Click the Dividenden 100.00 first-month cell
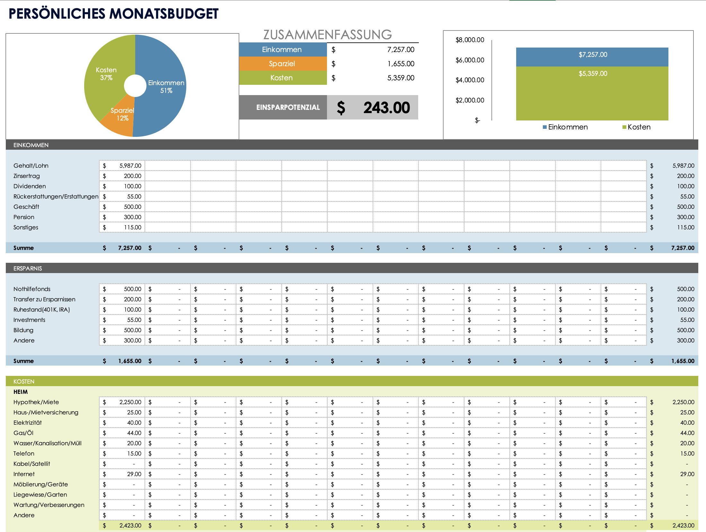Viewport: 706px width, 532px height. 122,186
